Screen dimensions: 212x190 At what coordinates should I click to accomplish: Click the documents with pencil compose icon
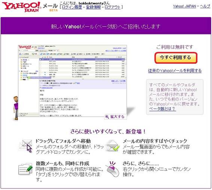(25, 169)
